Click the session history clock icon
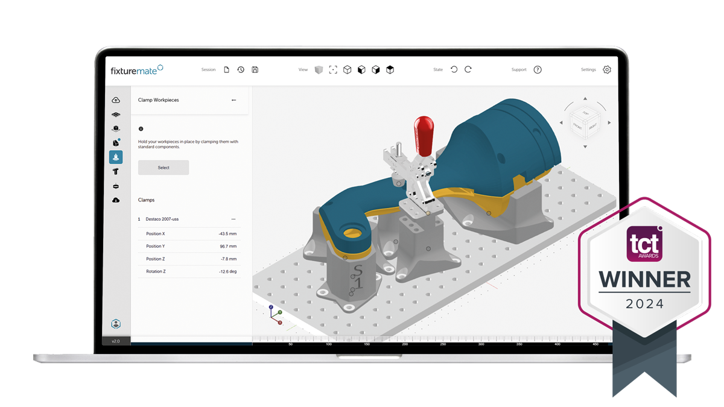Viewport: 724px width, 407px height. coord(241,69)
